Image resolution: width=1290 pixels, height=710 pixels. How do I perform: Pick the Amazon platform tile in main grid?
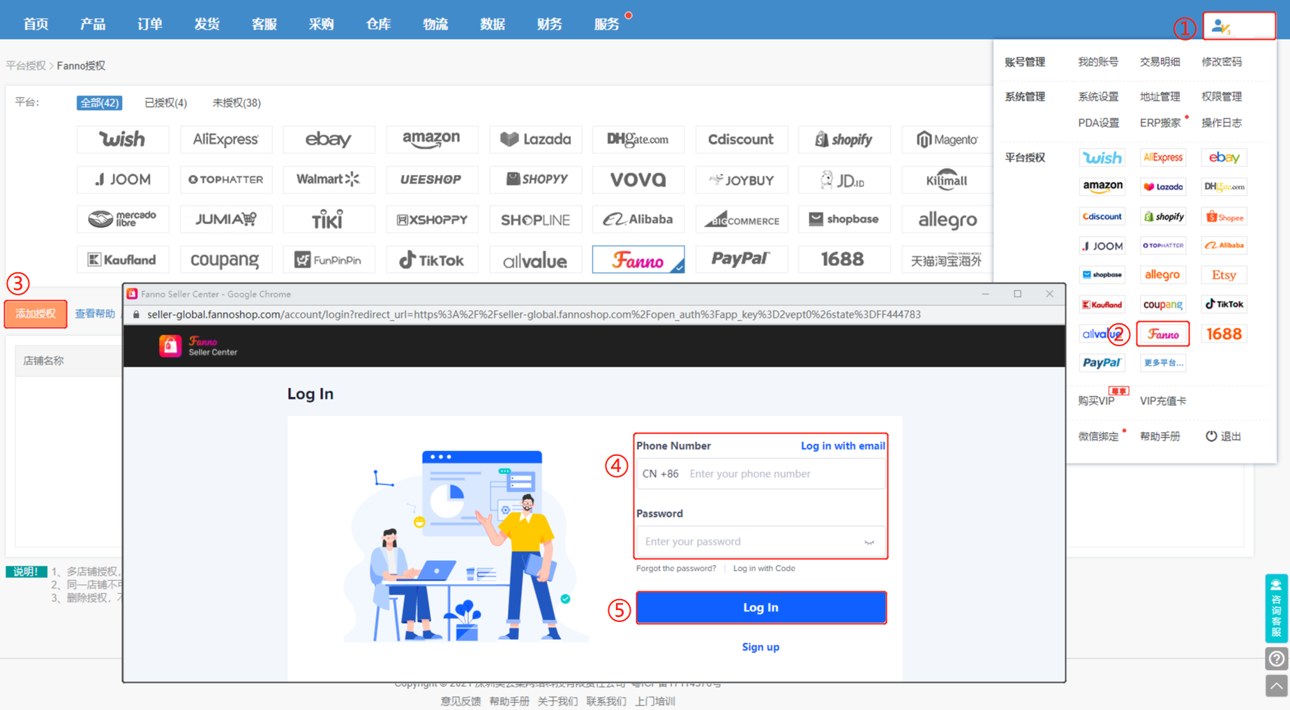click(x=432, y=140)
